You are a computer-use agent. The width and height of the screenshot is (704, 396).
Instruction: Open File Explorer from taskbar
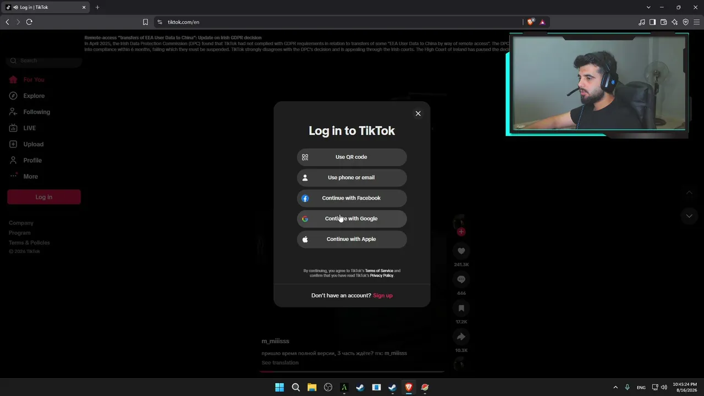click(312, 387)
